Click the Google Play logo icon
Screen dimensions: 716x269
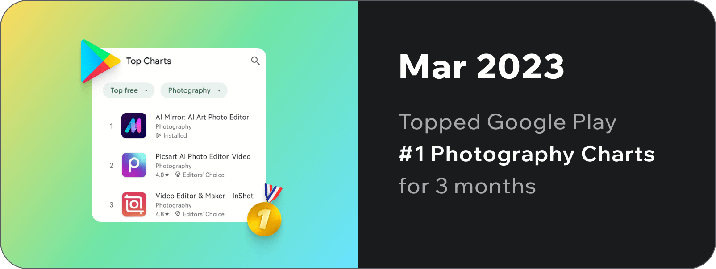[x=99, y=61]
